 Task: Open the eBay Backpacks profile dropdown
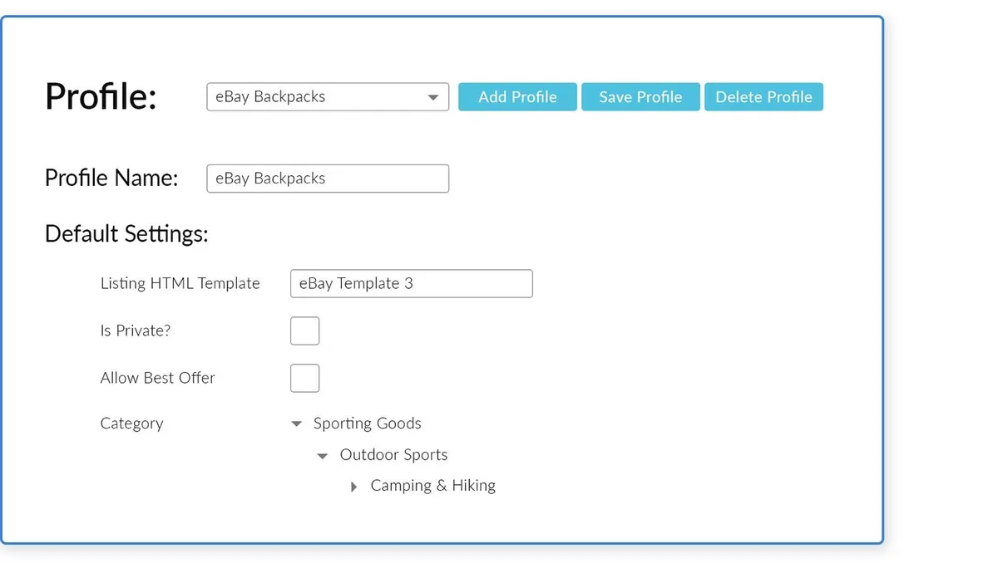(x=328, y=97)
